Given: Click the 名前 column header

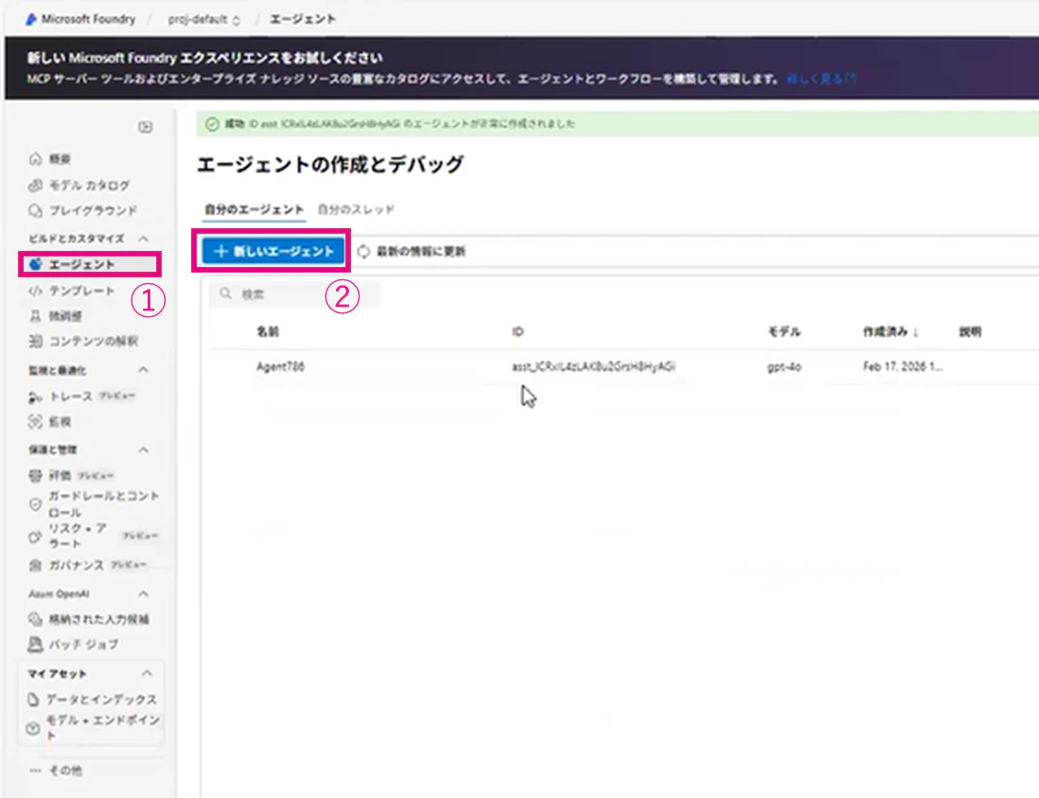Looking at the screenshot, I should (x=268, y=331).
